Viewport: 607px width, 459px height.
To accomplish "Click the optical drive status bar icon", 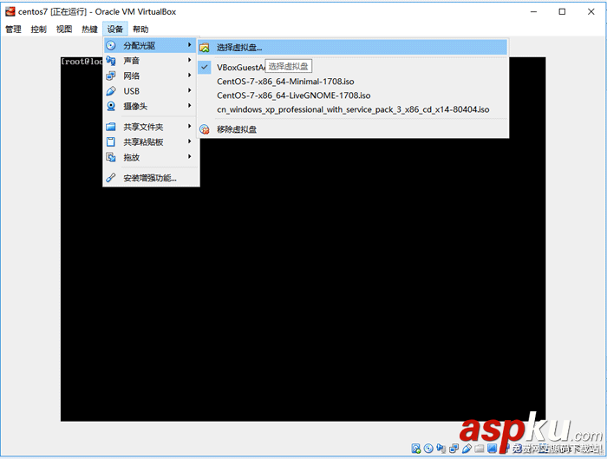I will (428, 449).
